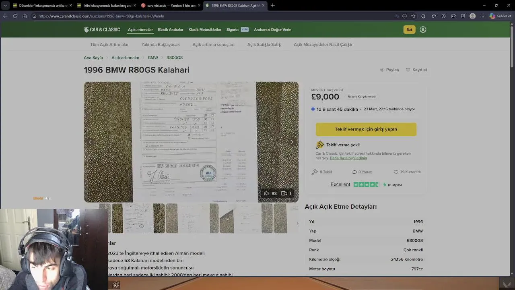Go to Car & Classic home logo
Image resolution: width=515 pixels, height=290 pixels.
pyautogui.click(x=102, y=29)
